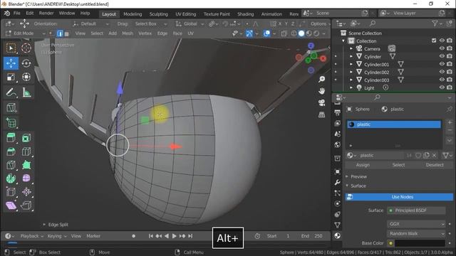This screenshot has height=256, width=456.
Task: Open the World properties tab icon
Action: click(337, 144)
